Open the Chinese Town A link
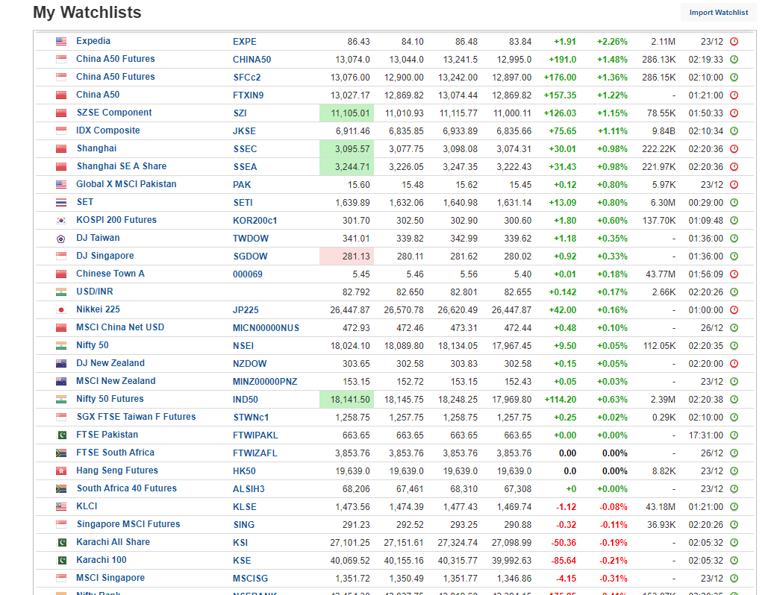This screenshot has width=774, height=595. (110, 274)
